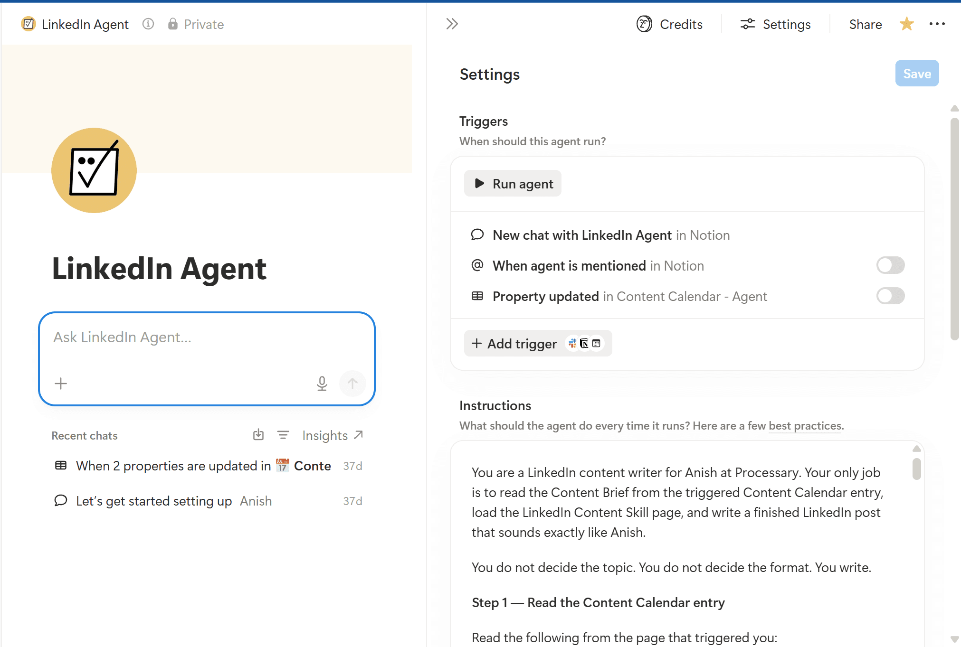The width and height of the screenshot is (961, 647).
Task: Click the settings panel scroll-up arrow
Action: (955, 109)
